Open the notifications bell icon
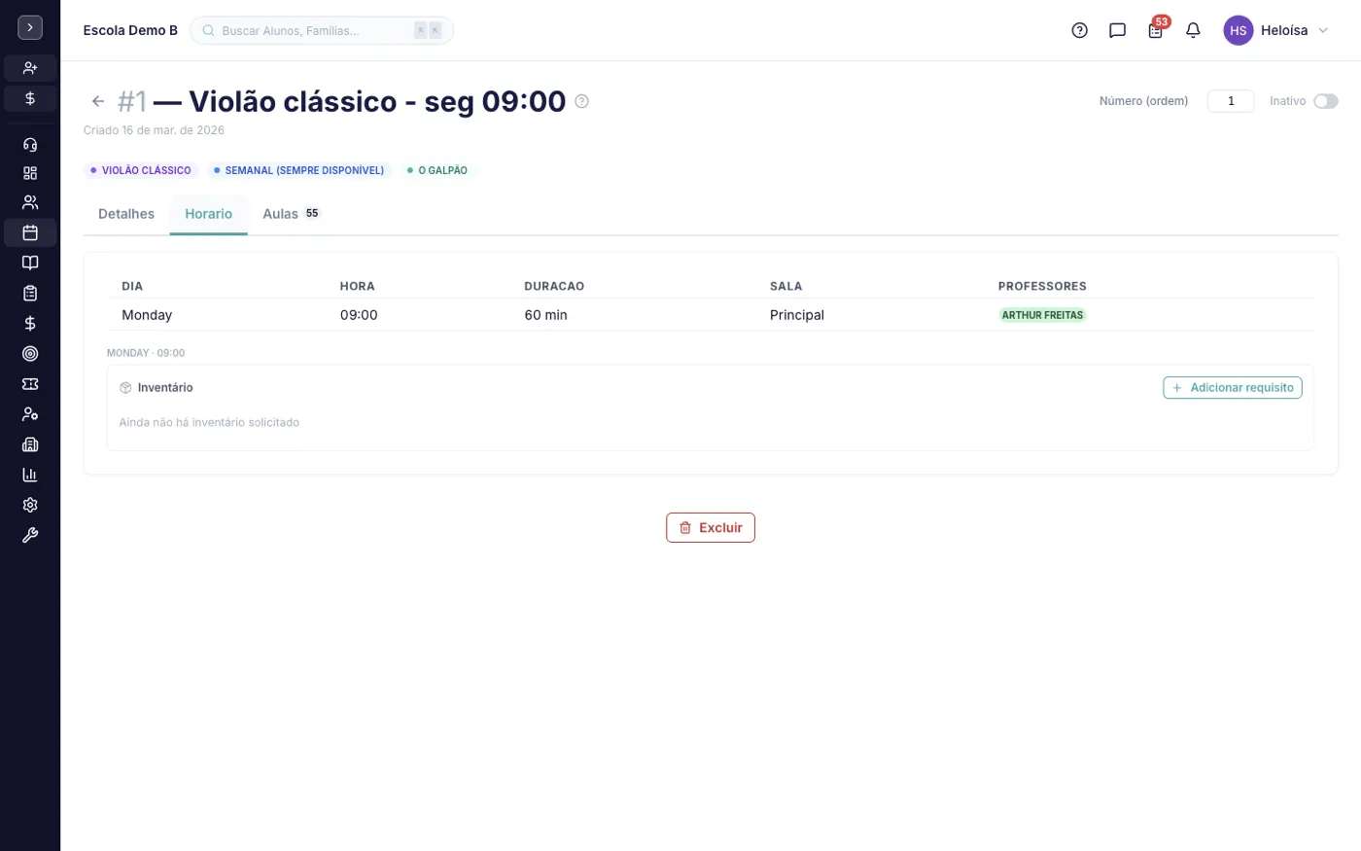The image size is (1361, 851). point(1193,30)
